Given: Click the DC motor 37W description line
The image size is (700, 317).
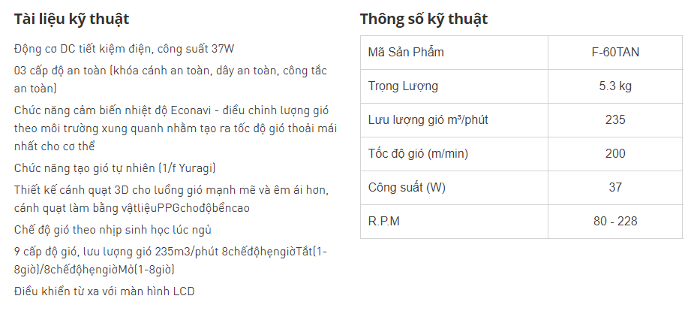Looking at the screenshot, I should coord(125,50).
